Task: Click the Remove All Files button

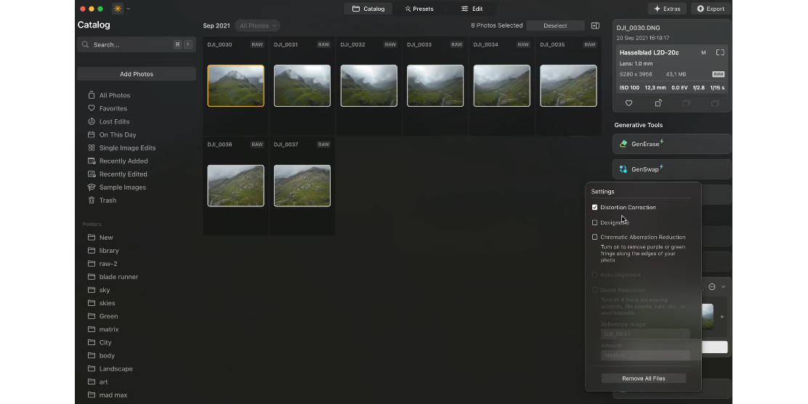Action: (643, 378)
